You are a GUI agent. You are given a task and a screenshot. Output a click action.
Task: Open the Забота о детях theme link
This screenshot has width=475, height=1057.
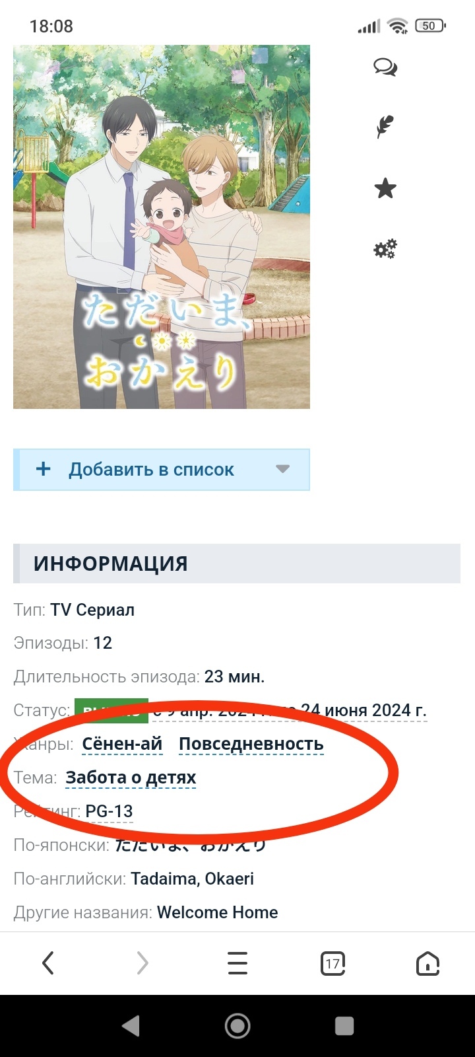[x=131, y=778]
